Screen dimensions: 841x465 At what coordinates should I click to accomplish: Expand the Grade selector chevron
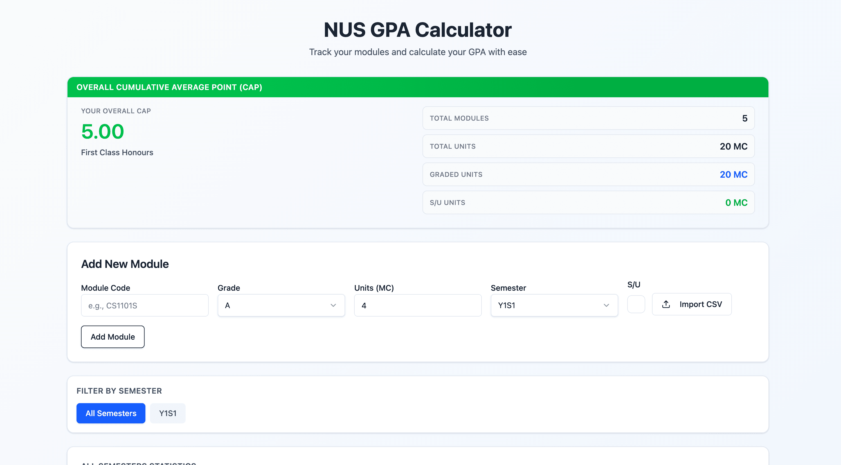(333, 305)
